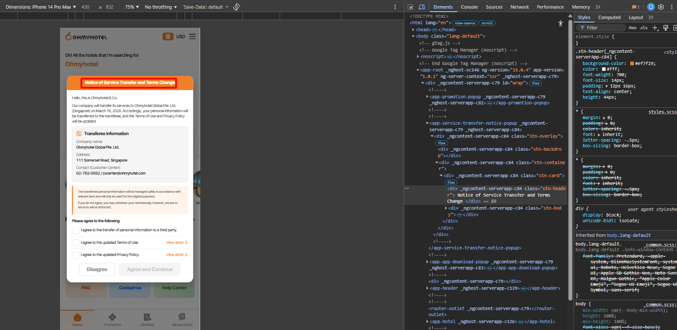This screenshot has width=677, height=330.
Task: Click the Disagree button
Action: click(x=97, y=269)
